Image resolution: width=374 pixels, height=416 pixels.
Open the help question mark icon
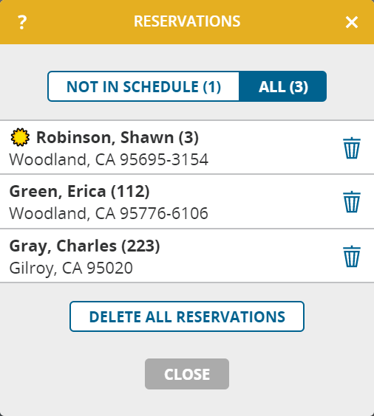point(22,22)
